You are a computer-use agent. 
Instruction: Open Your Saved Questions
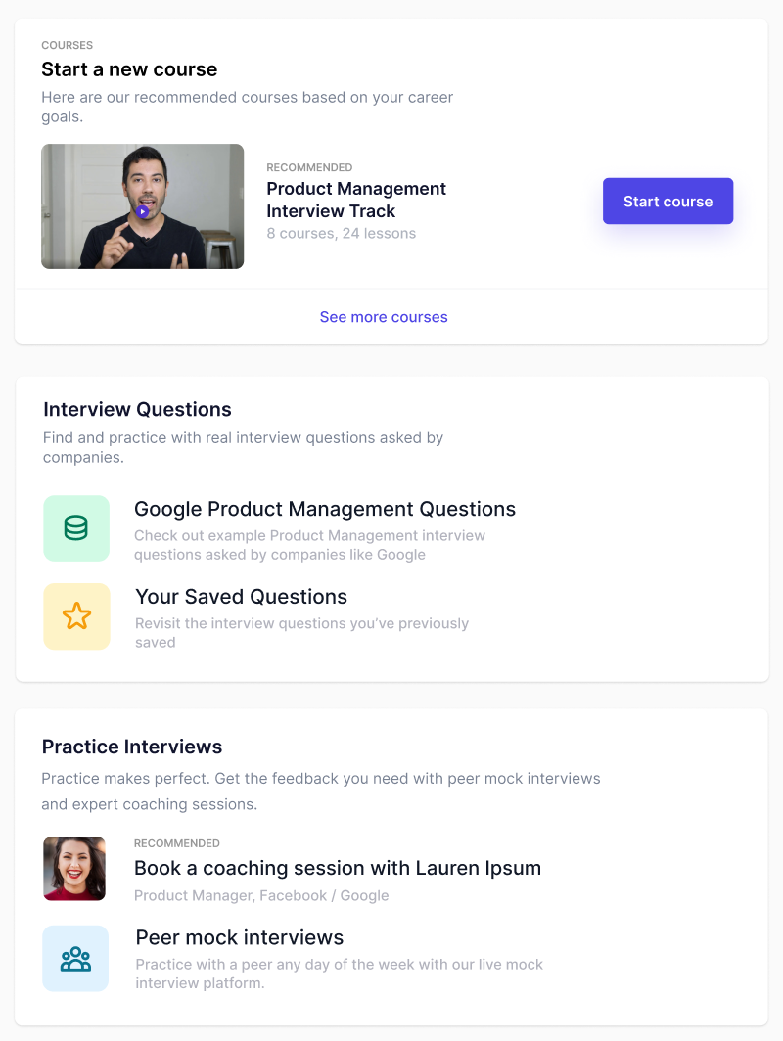[241, 596]
